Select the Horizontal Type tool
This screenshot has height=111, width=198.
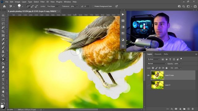click(x=3, y=80)
